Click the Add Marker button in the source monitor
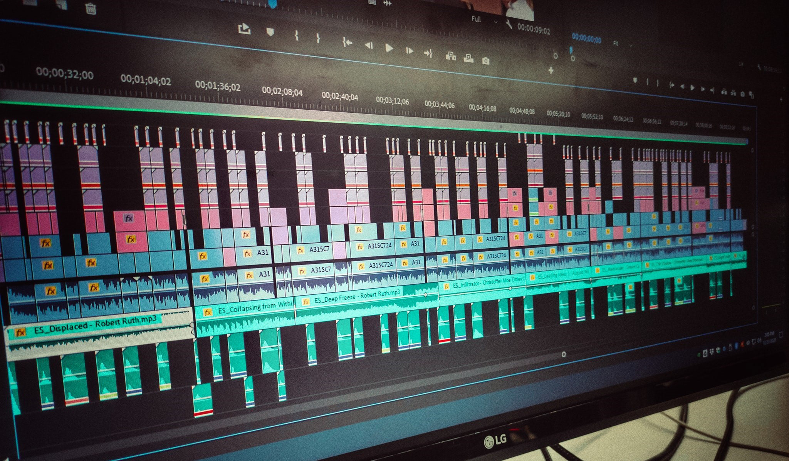The image size is (789, 461). coord(270,32)
